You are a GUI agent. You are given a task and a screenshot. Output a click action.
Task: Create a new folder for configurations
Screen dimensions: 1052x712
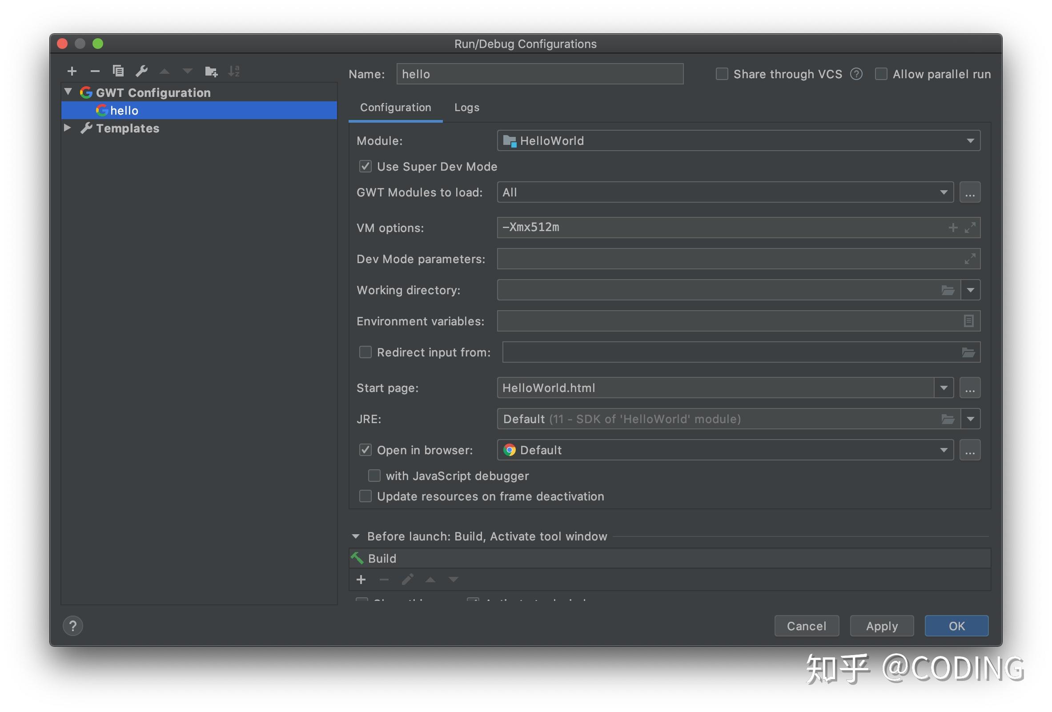211,71
